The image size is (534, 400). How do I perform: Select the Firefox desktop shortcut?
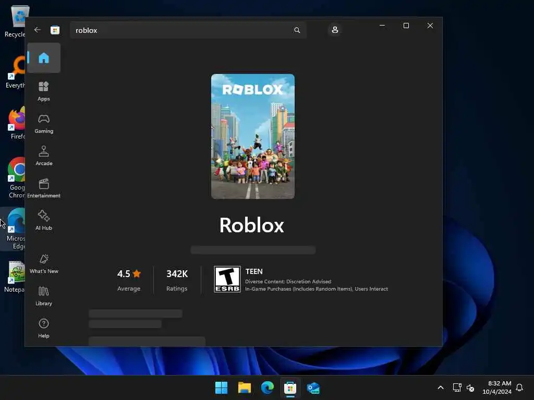click(16, 122)
